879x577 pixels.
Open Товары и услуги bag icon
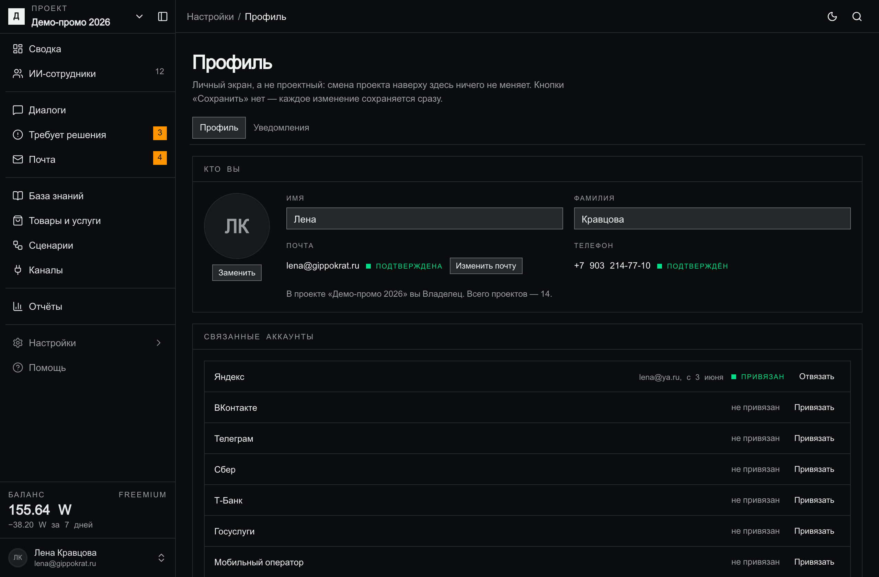click(x=18, y=220)
